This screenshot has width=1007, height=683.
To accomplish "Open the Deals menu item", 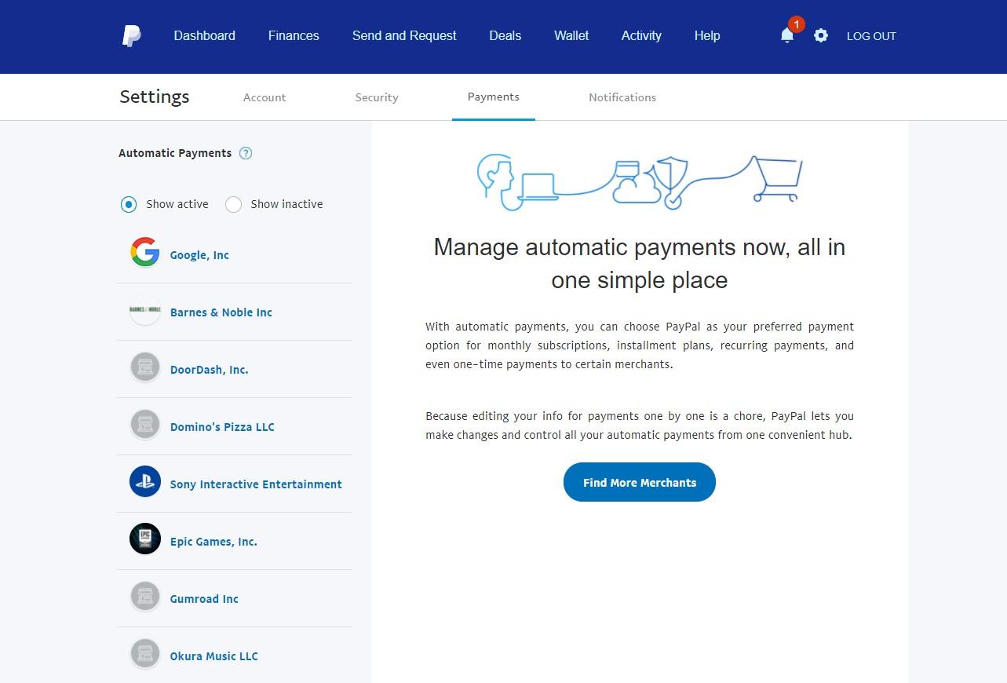I will pos(505,35).
